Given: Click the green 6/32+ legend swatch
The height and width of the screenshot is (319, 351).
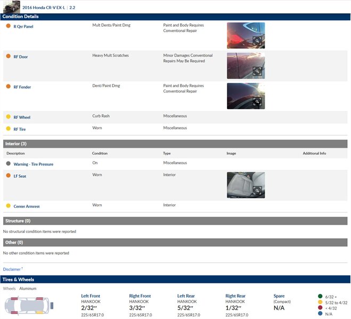Looking at the screenshot, I should 320,296.
